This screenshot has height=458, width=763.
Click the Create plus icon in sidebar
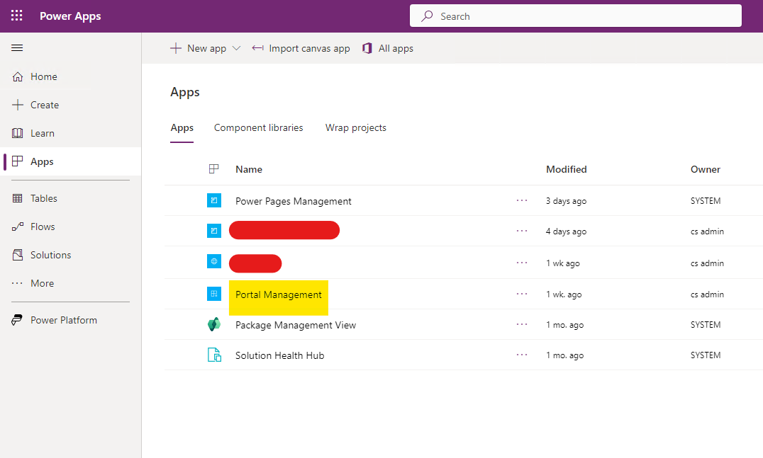tap(18, 105)
